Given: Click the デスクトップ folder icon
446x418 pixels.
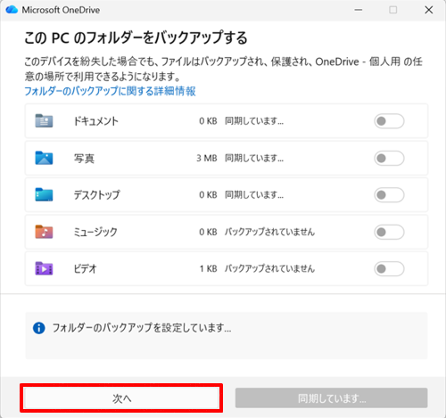Looking at the screenshot, I should (44, 194).
